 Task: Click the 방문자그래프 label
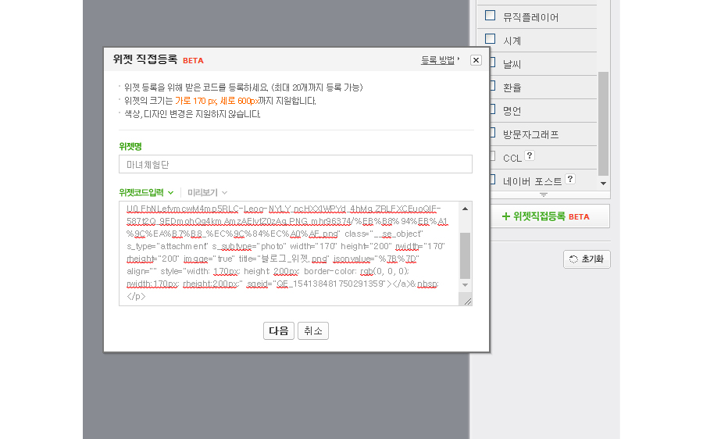[x=530, y=134]
